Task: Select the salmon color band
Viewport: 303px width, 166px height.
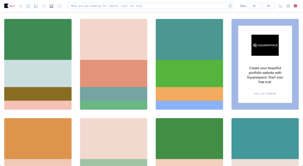Action: click(x=114, y=73)
